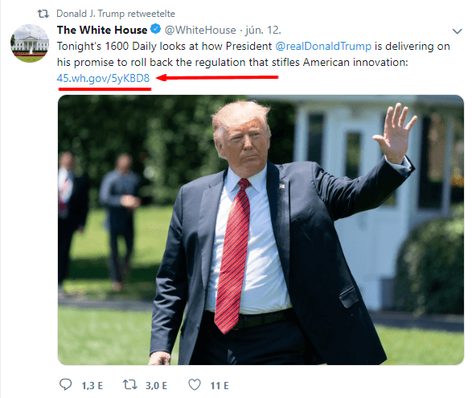Screen dimensions: 472x398
Task: Like the tweet with heart icon
Action: tap(195, 385)
